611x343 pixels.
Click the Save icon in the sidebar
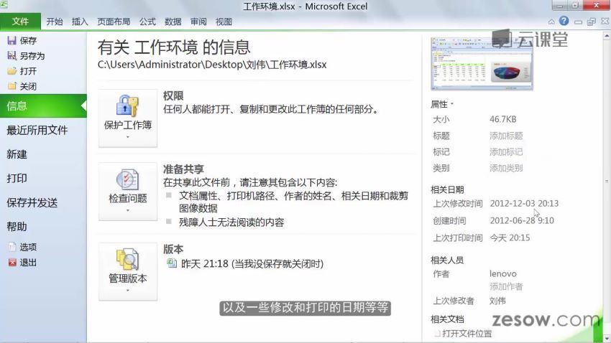click(12, 40)
